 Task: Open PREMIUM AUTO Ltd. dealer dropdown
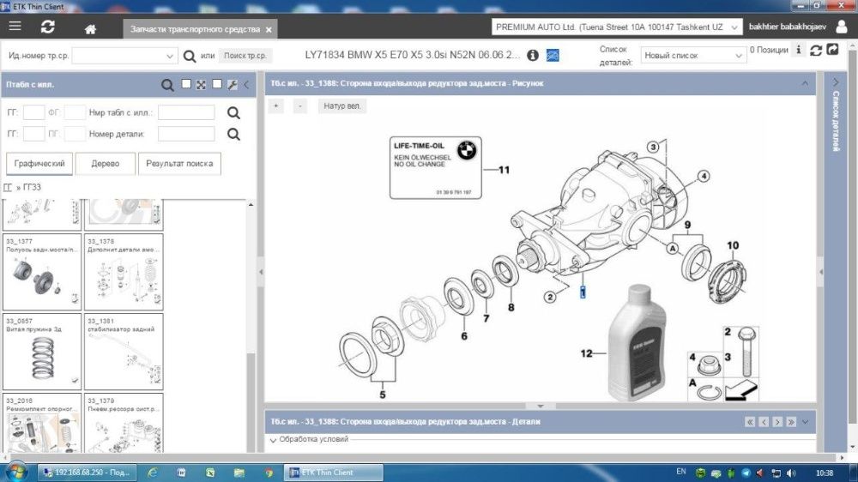click(617, 27)
